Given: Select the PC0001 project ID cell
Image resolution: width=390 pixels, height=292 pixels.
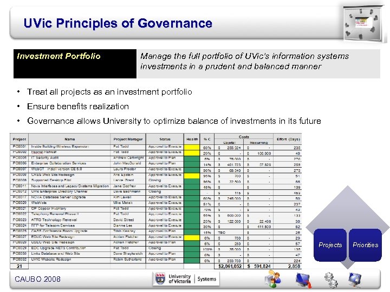Looking at the screenshot, I should (19, 147).
